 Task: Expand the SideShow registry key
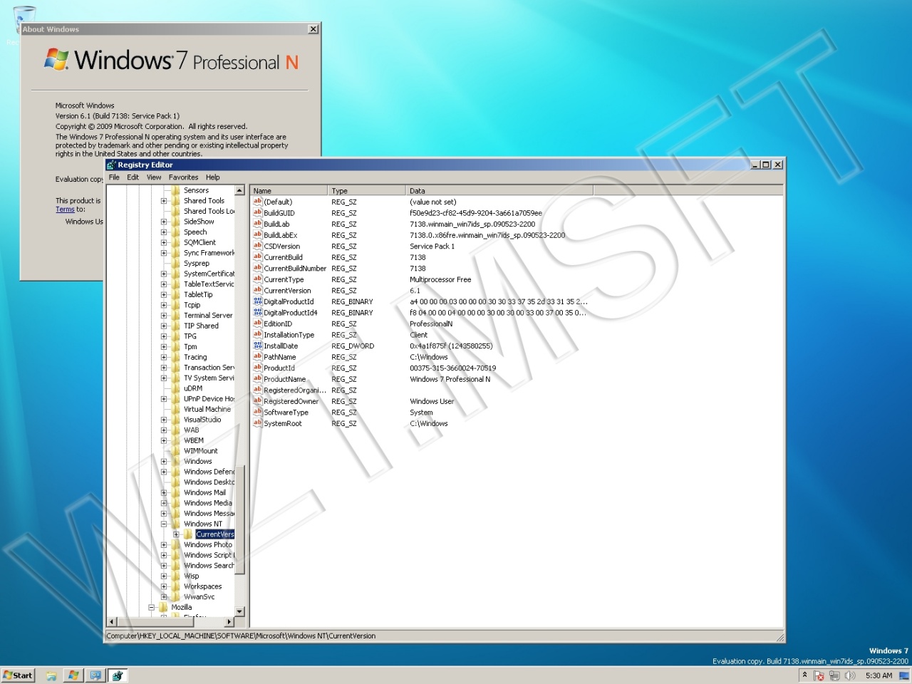[164, 222]
